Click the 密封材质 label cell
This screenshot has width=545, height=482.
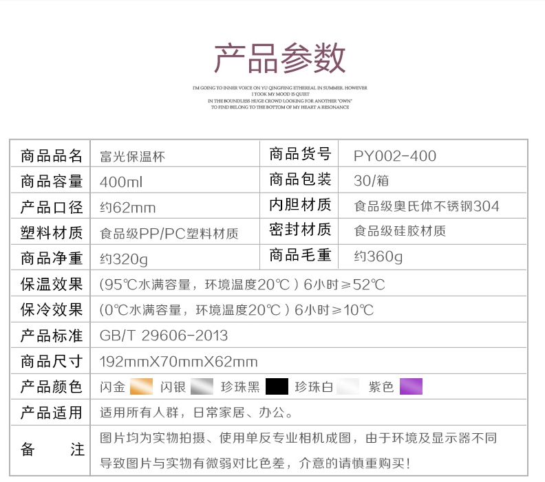(x=299, y=230)
